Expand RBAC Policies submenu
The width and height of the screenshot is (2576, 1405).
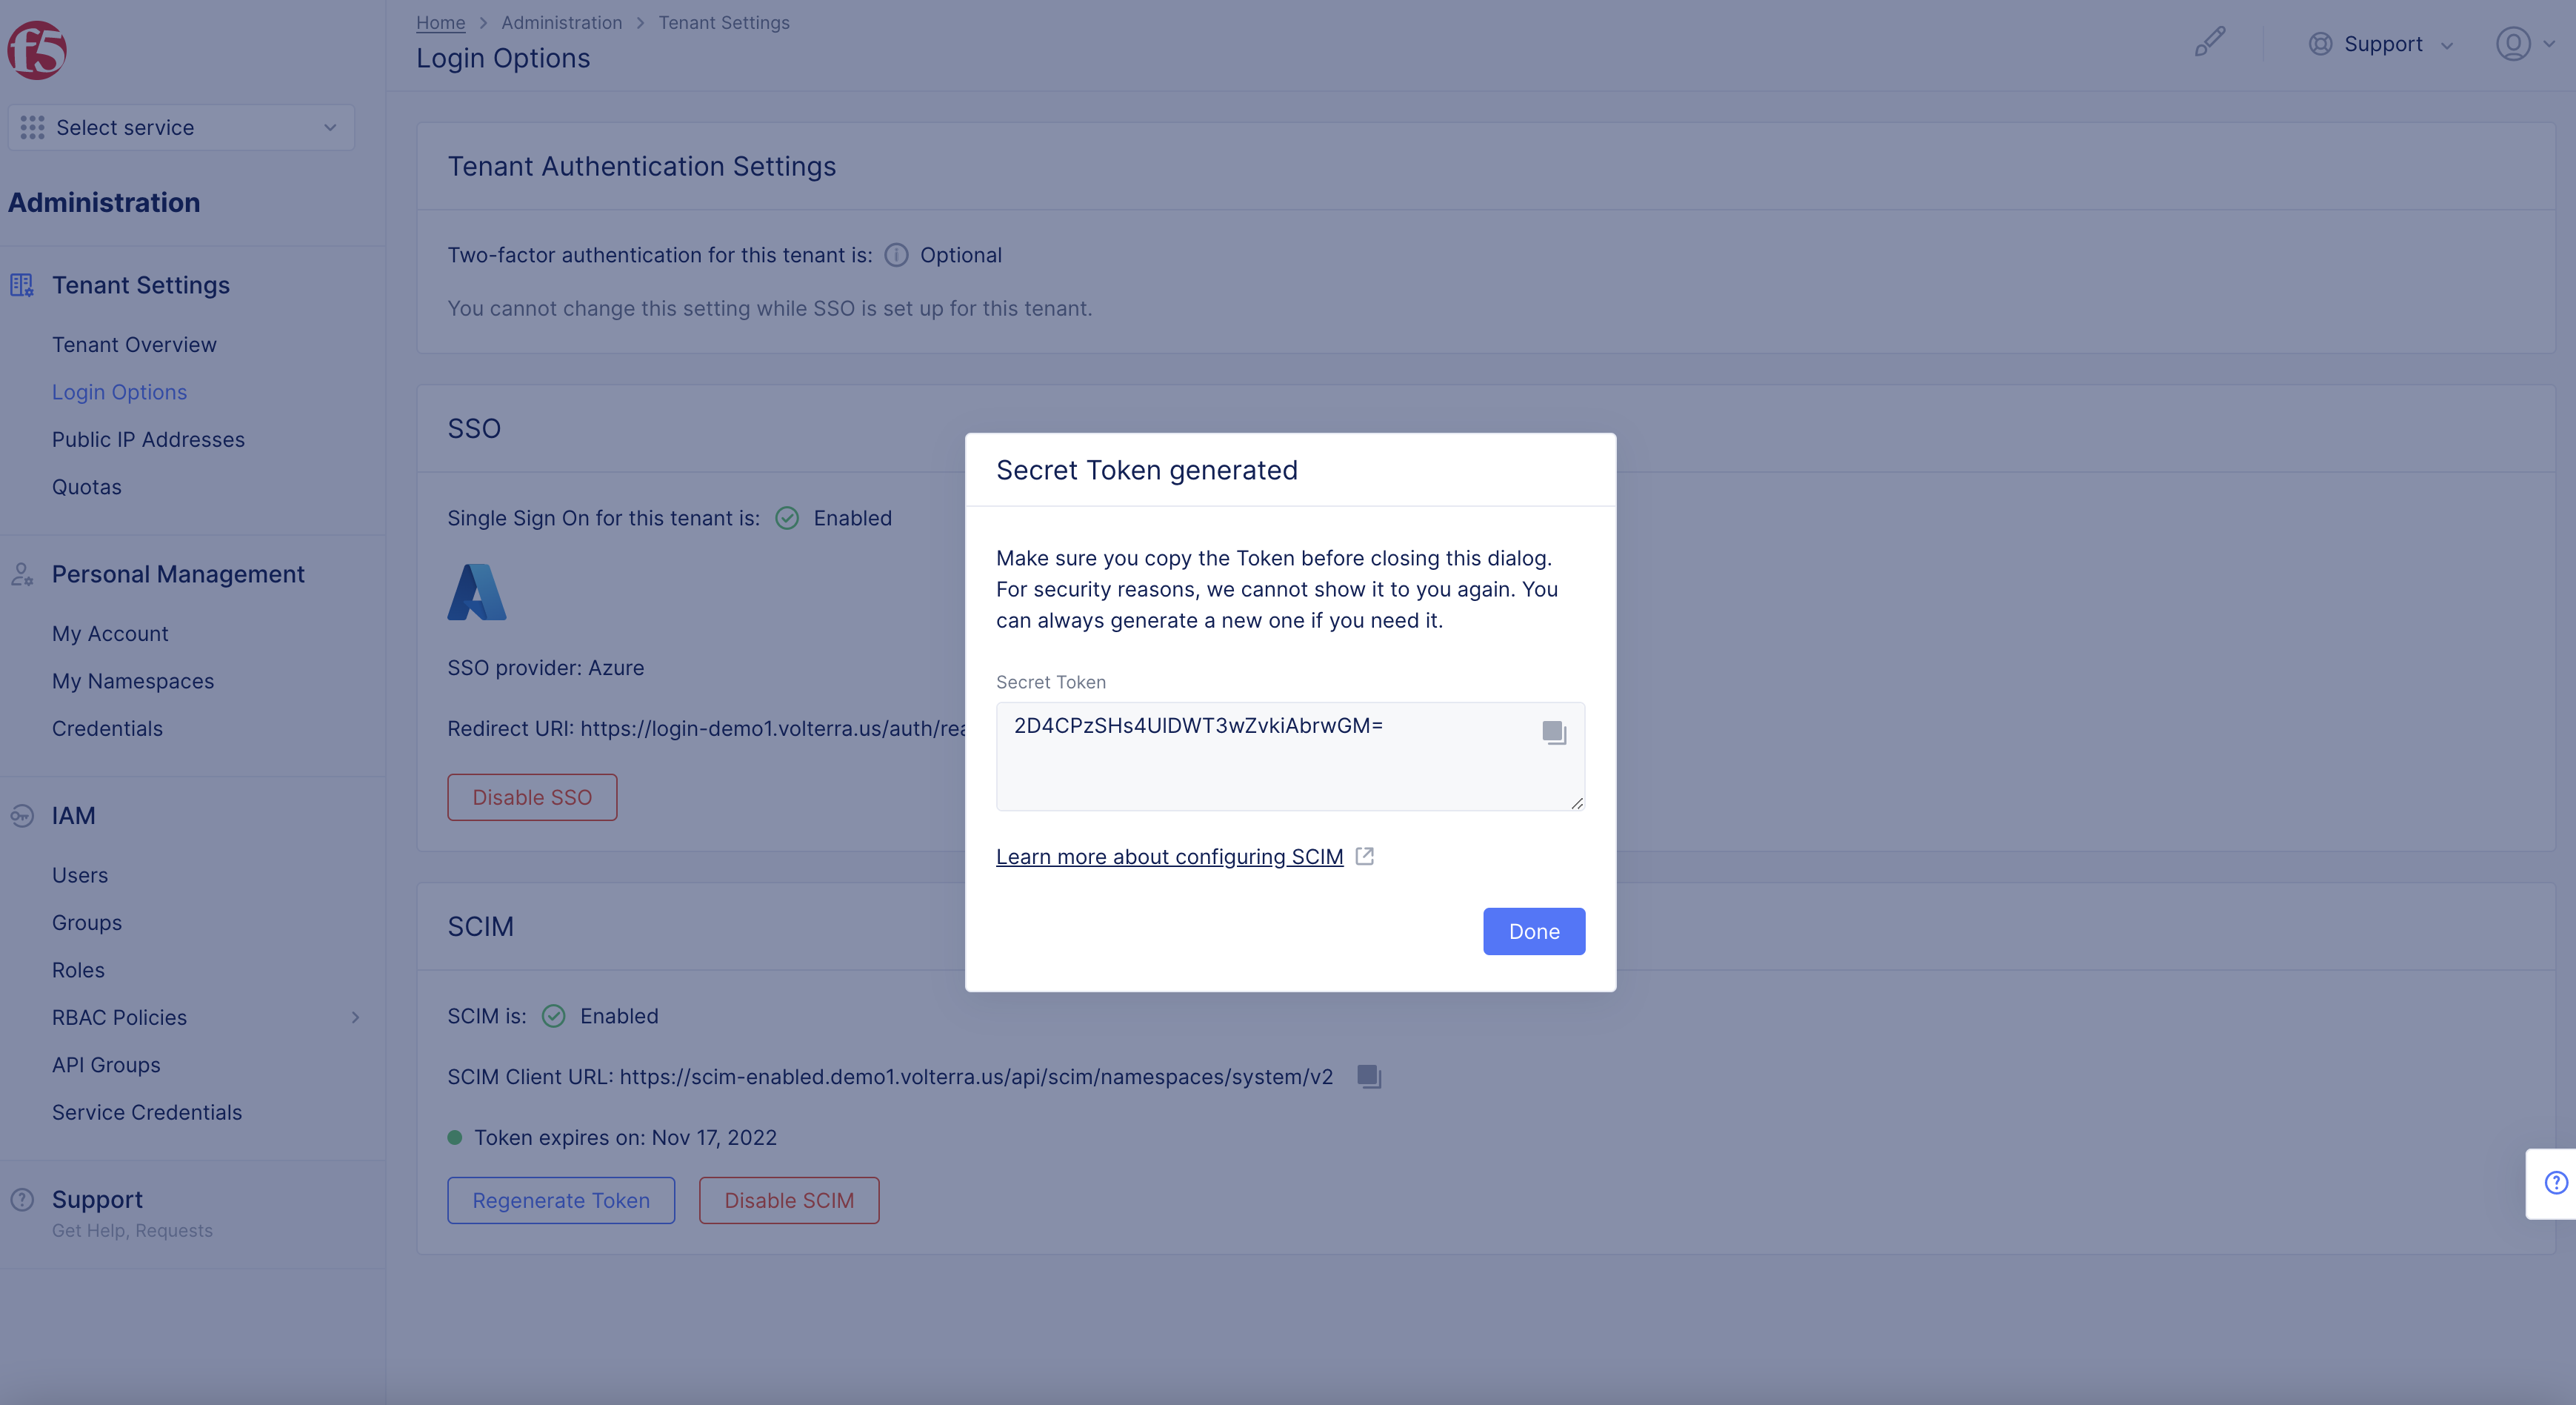coord(354,1017)
